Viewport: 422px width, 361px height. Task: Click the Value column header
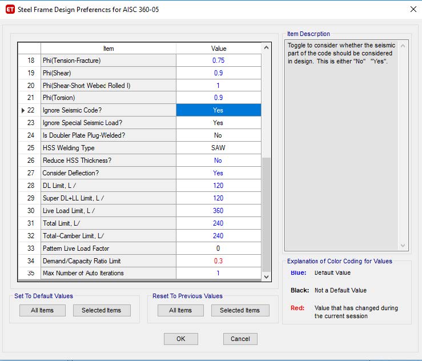(219, 49)
